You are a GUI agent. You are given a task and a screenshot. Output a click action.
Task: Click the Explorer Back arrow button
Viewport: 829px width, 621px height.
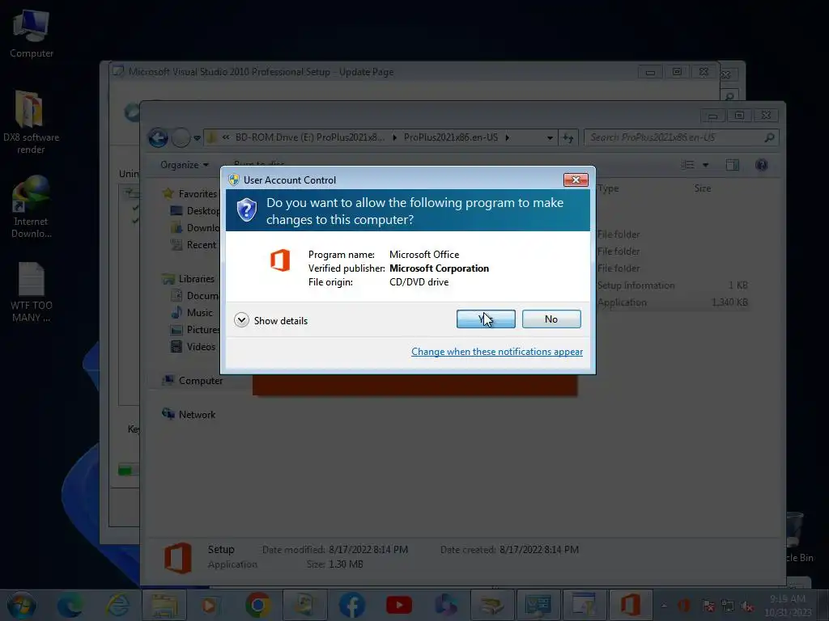[x=158, y=137]
